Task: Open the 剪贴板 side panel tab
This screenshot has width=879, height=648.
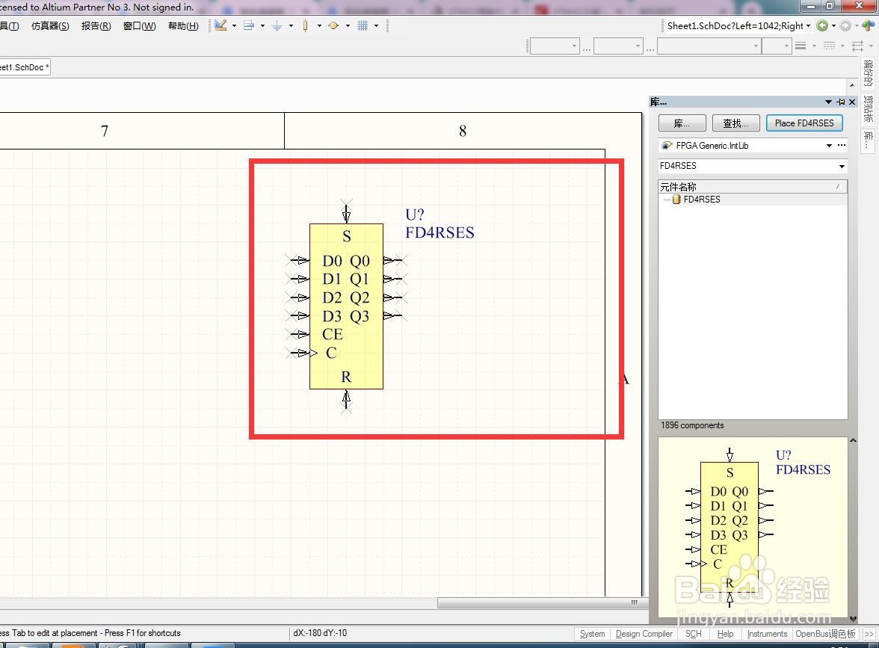Action: (x=869, y=109)
